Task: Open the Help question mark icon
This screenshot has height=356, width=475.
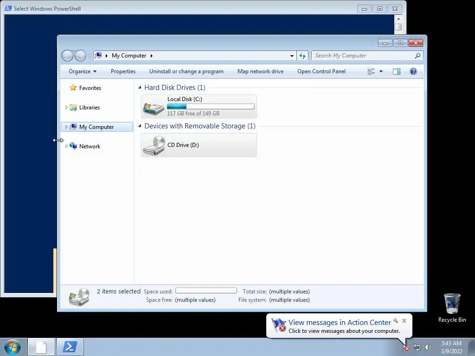Action: coord(413,71)
